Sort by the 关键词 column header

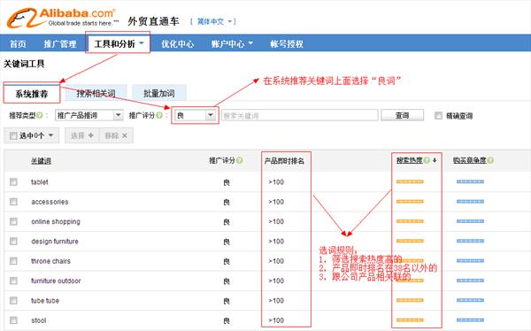pos(41,161)
